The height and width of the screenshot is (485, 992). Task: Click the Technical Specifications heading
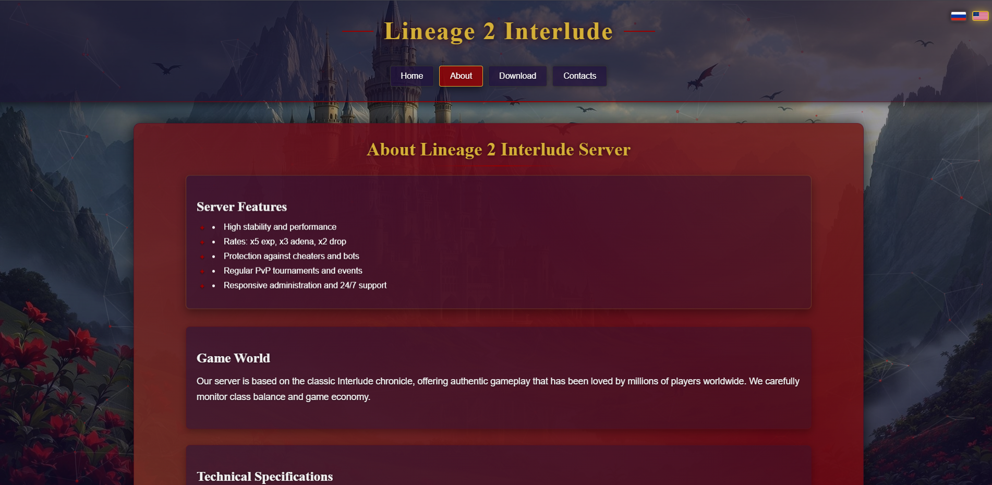(x=264, y=477)
